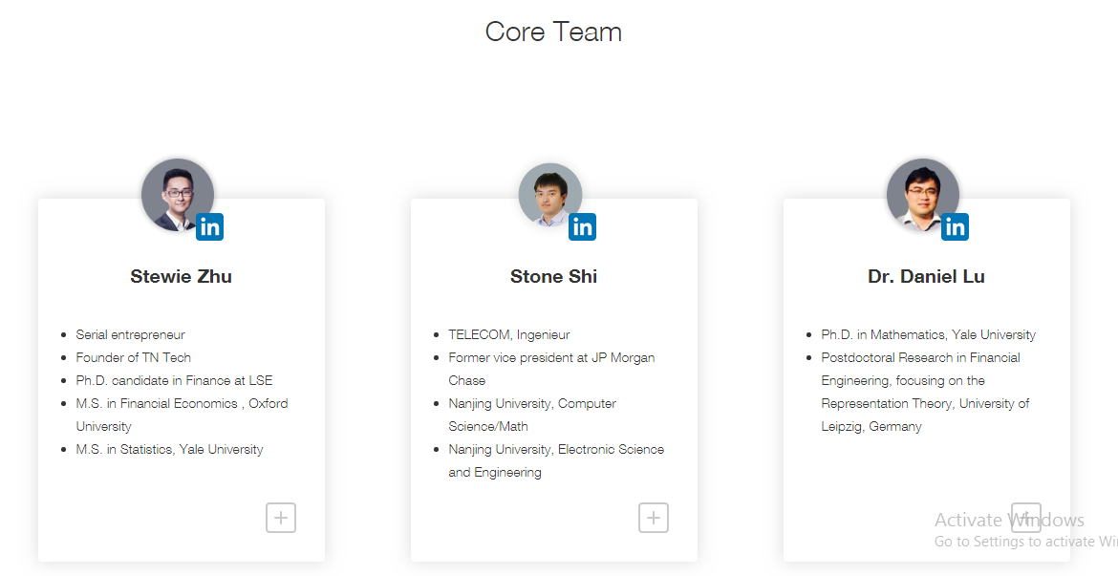Screen dimensions: 1118x576
Task: Click the 'Founder of TN Tech' bullet
Action: 134,357
